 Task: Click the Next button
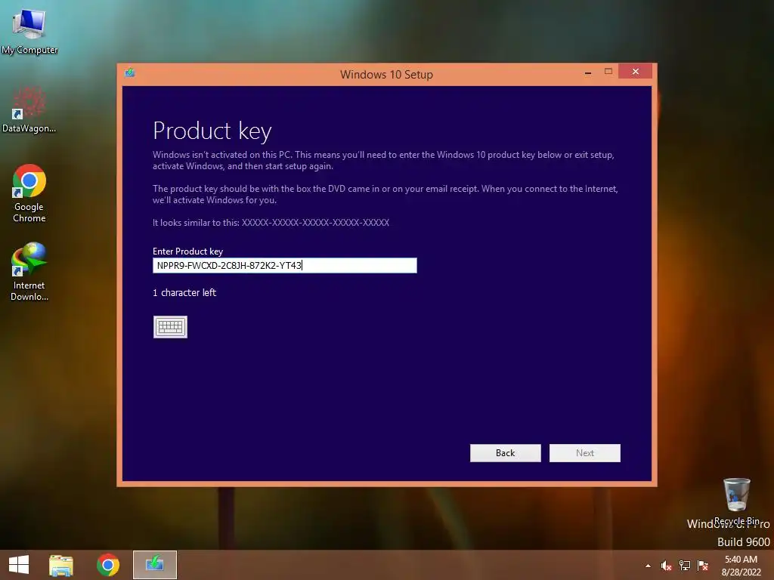[x=585, y=453]
